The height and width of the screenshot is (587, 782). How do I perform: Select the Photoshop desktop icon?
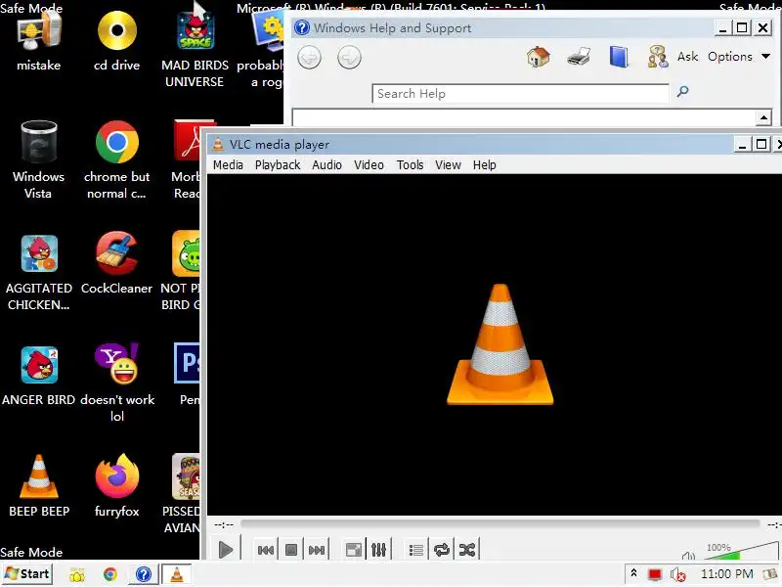188,375
